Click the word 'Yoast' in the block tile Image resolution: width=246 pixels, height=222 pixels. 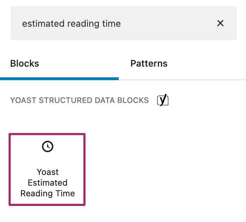coord(48,172)
